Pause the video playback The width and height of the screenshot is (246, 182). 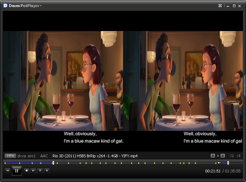[17, 171]
